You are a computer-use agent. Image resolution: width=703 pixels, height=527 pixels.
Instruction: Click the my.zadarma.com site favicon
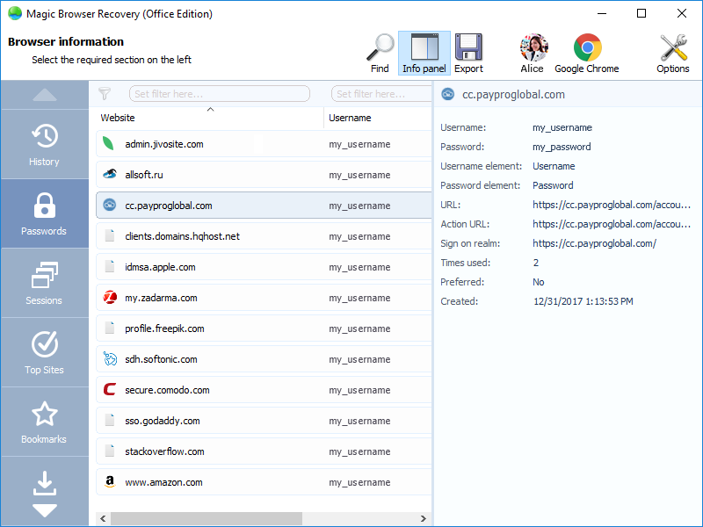(x=110, y=297)
